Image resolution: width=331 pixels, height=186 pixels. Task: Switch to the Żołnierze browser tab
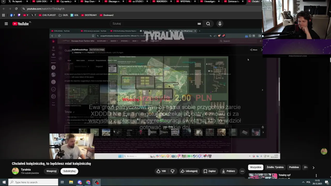(234, 1)
